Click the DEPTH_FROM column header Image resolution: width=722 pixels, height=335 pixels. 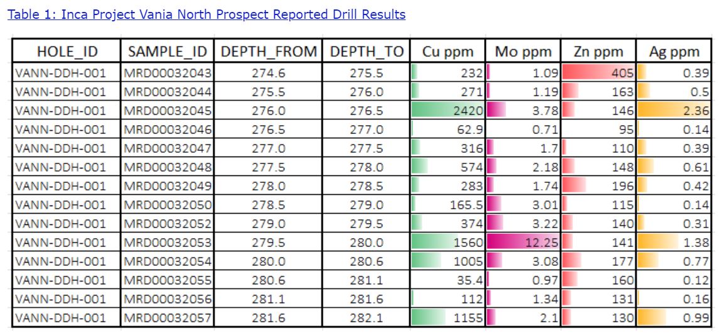pyautogui.click(x=269, y=52)
